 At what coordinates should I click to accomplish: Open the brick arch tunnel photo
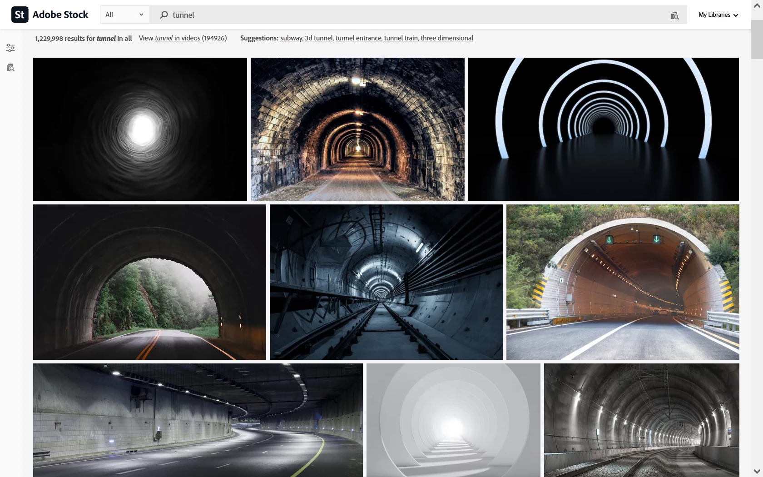pos(357,129)
